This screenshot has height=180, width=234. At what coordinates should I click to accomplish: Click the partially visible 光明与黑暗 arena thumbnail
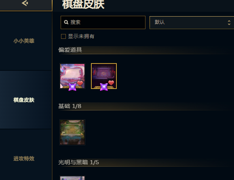pyautogui.click(x=72, y=178)
